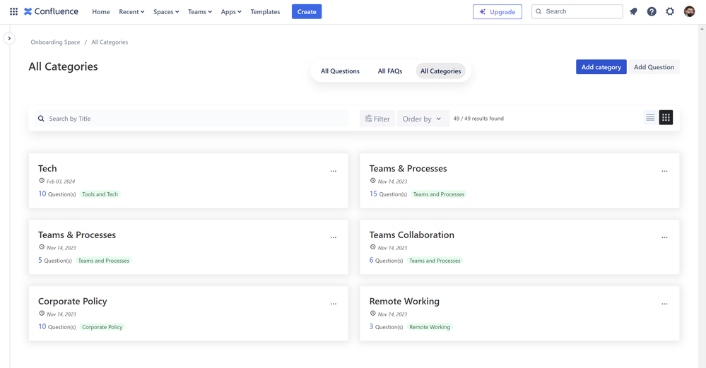Click the 5 Question(s) count
The width and height of the screenshot is (706, 368).
(55, 261)
